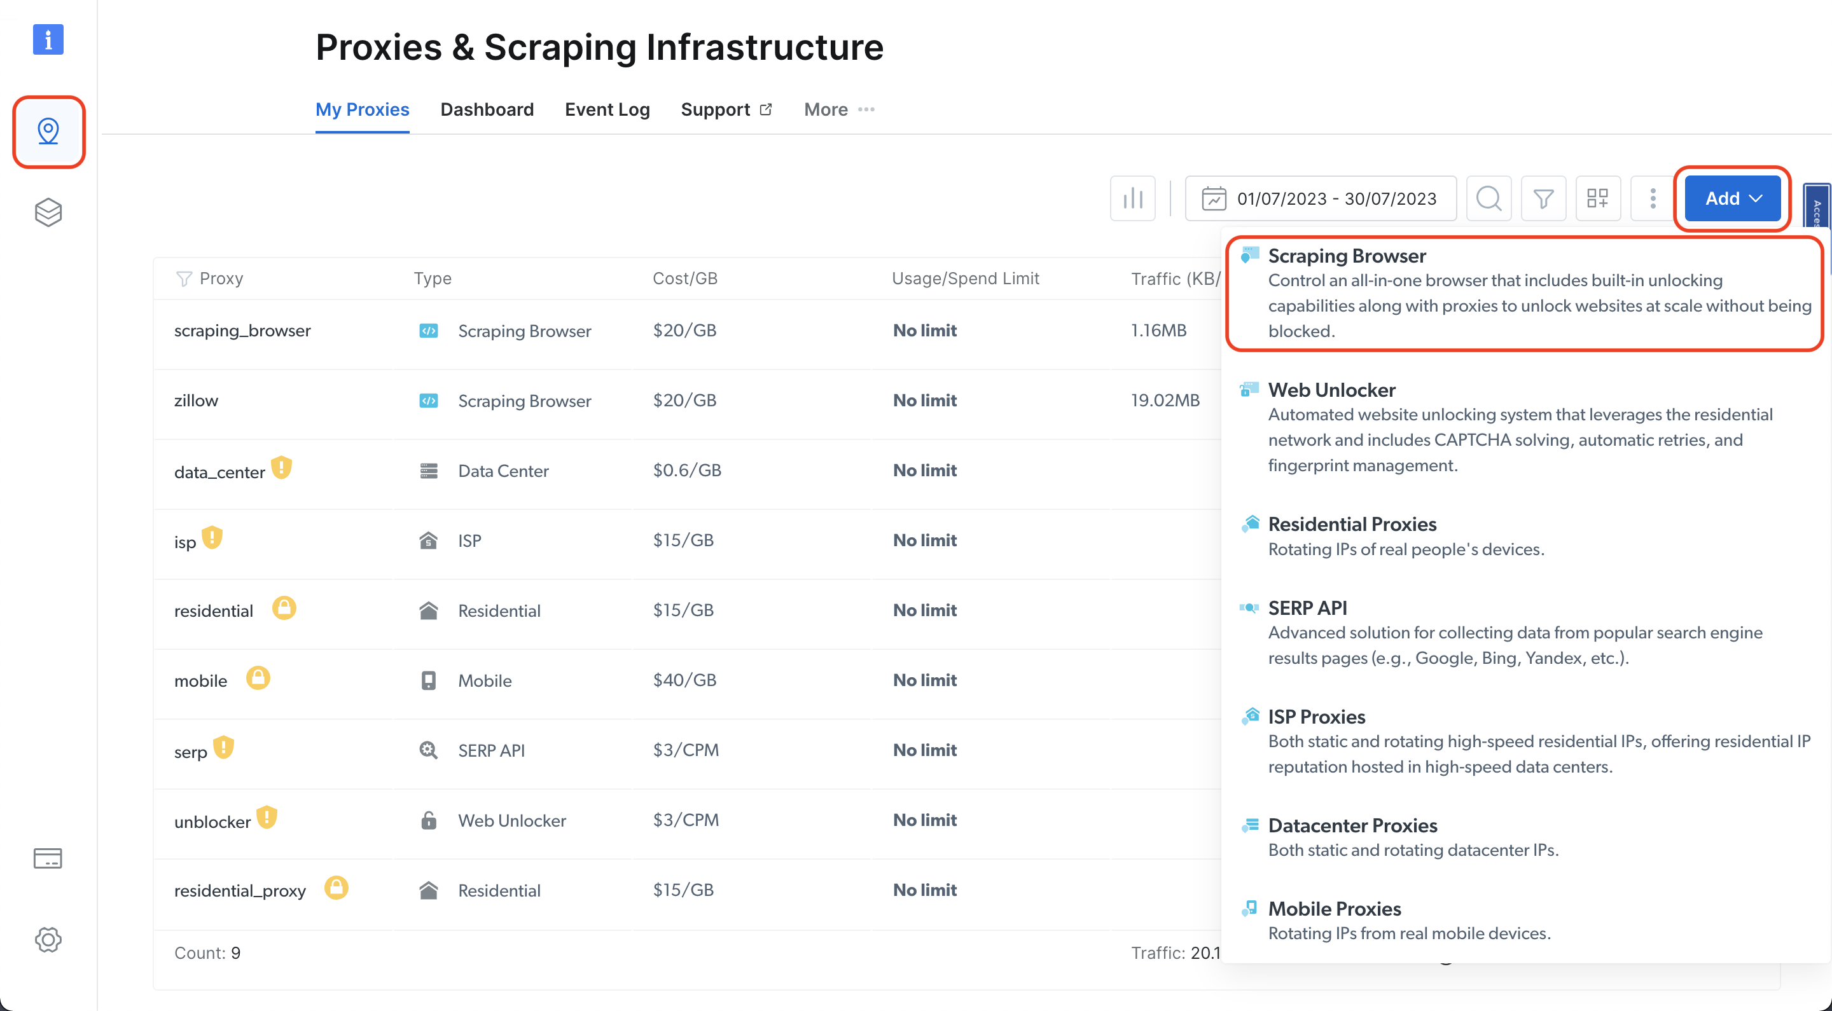This screenshot has width=1832, height=1011.
Task: Toggle the lock on the mobile proxy row
Action: tap(258, 677)
